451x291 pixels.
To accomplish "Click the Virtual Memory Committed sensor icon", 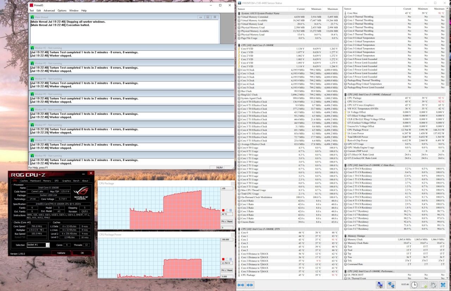I will tap(239, 17).
